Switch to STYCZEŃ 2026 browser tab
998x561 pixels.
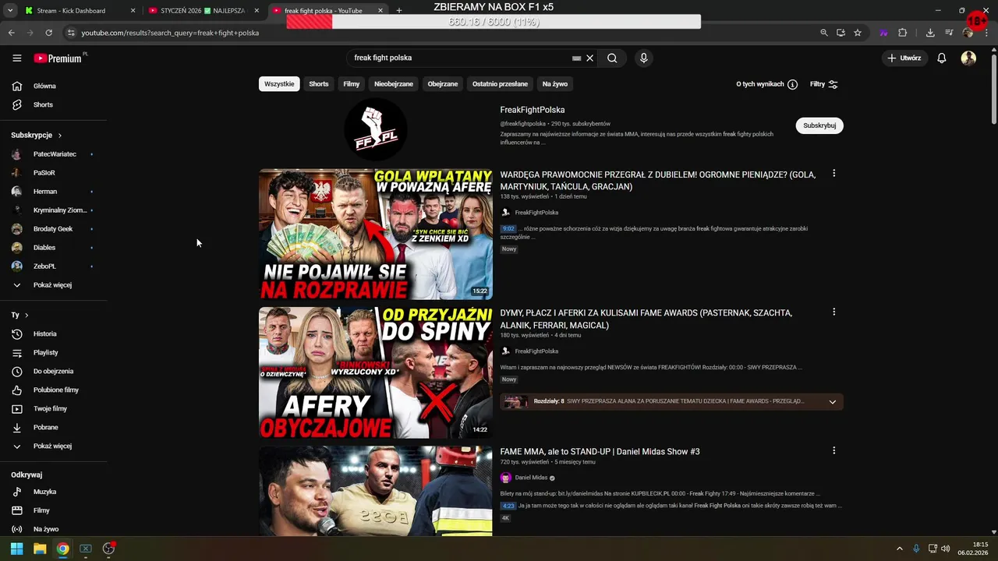coord(203,11)
